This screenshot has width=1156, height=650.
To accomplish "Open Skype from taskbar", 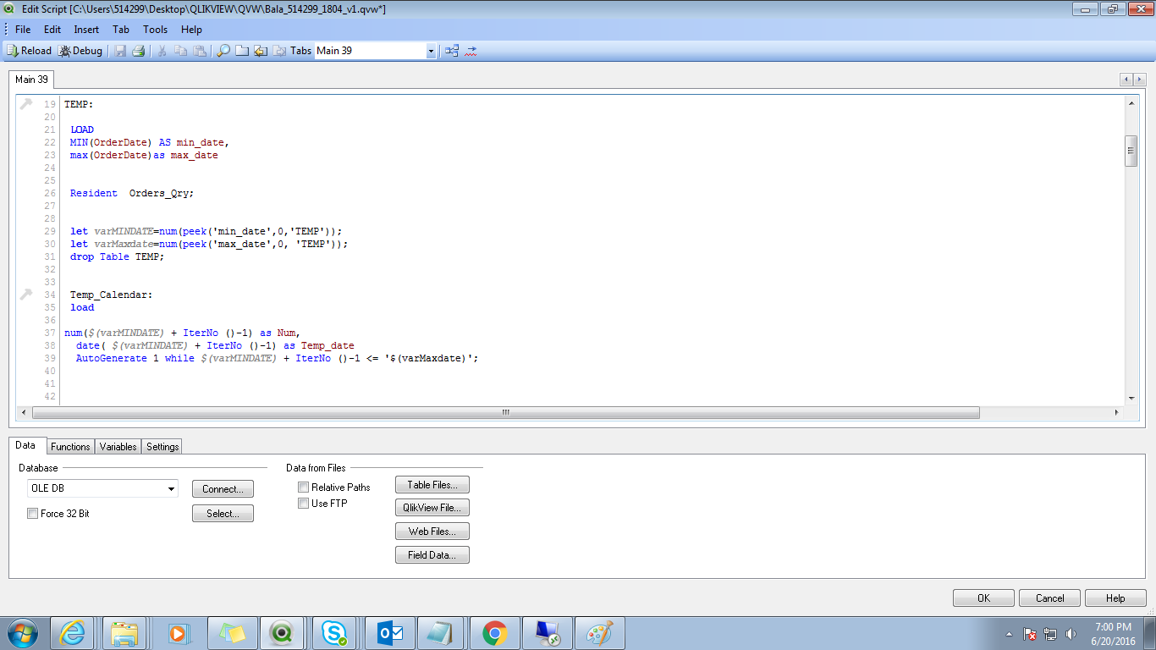I will [334, 633].
